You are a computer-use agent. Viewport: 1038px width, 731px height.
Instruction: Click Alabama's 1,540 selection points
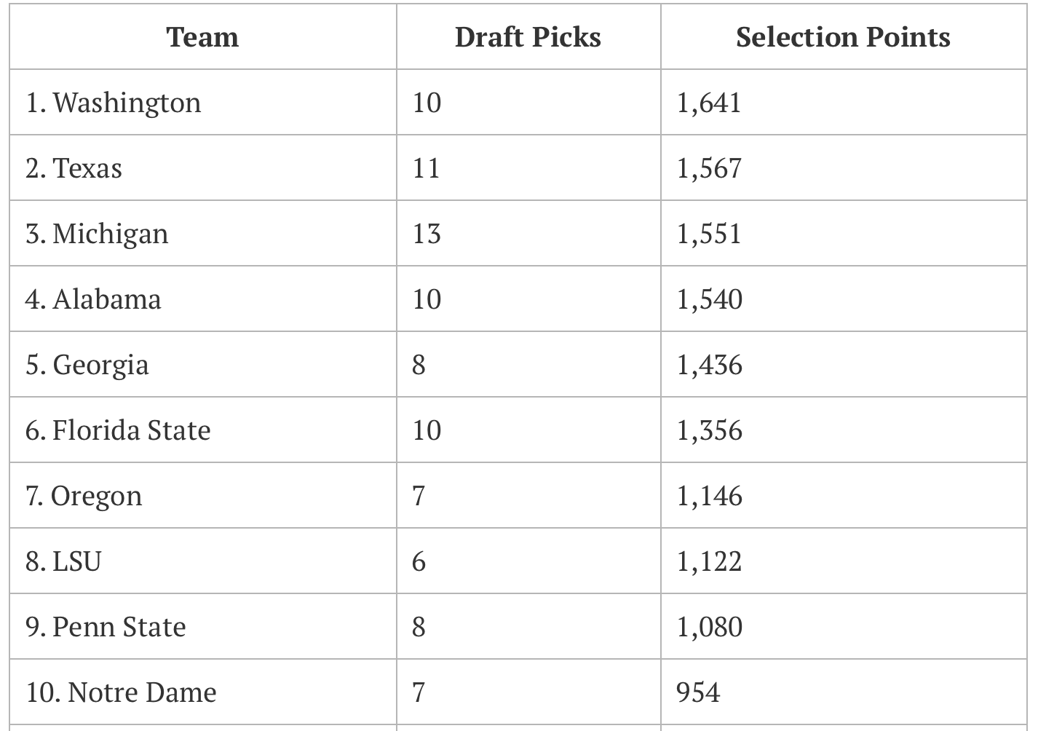click(710, 299)
